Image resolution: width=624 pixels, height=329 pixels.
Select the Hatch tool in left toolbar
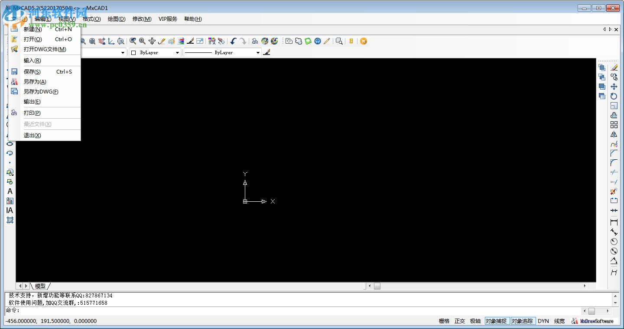(x=10, y=220)
